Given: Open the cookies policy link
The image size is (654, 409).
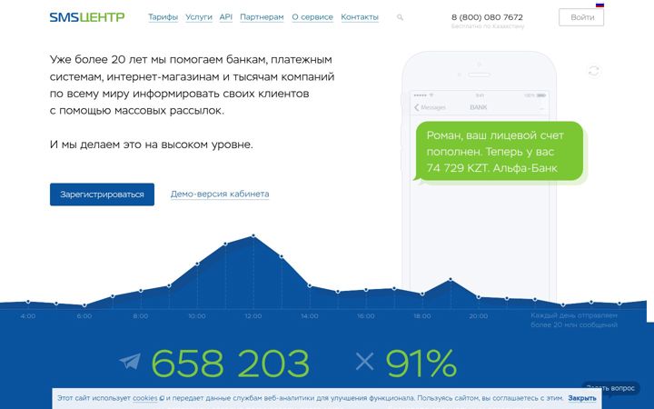Looking at the screenshot, I should point(145,398).
